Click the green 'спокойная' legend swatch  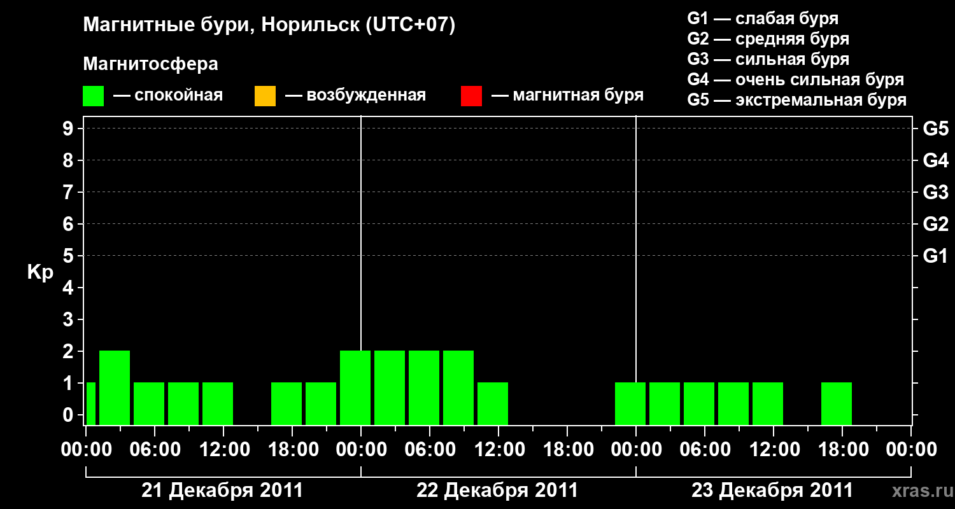coord(94,96)
